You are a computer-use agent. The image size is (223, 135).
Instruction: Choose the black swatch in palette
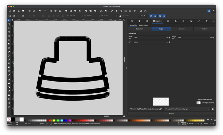pyautogui.click(x=13, y=119)
